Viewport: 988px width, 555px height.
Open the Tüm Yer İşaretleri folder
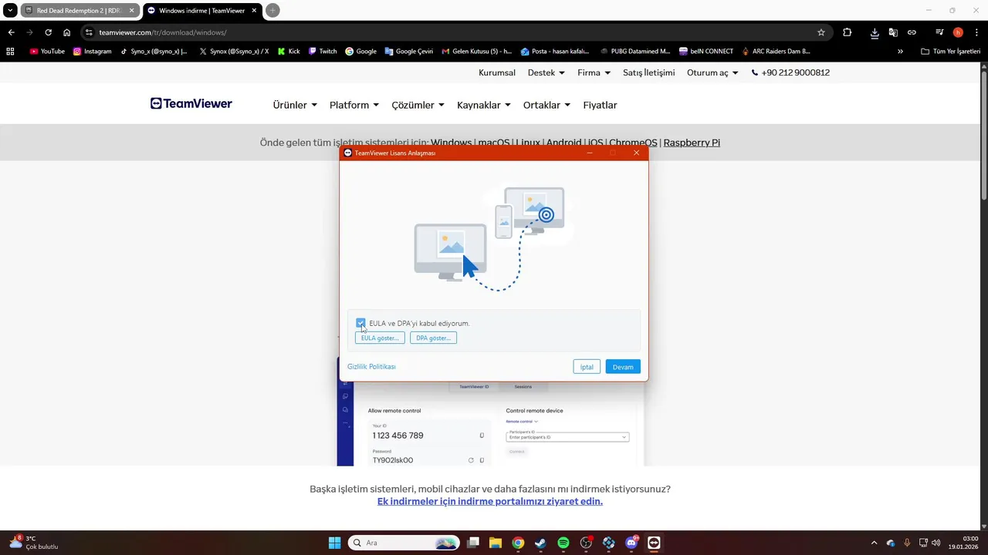(x=950, y=52)
